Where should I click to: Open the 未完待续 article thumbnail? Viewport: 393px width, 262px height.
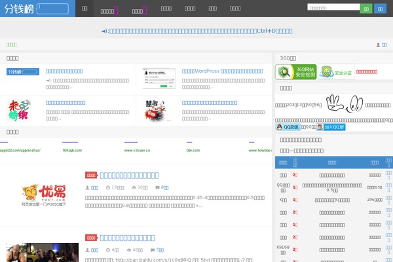click(x=18, y=110)
